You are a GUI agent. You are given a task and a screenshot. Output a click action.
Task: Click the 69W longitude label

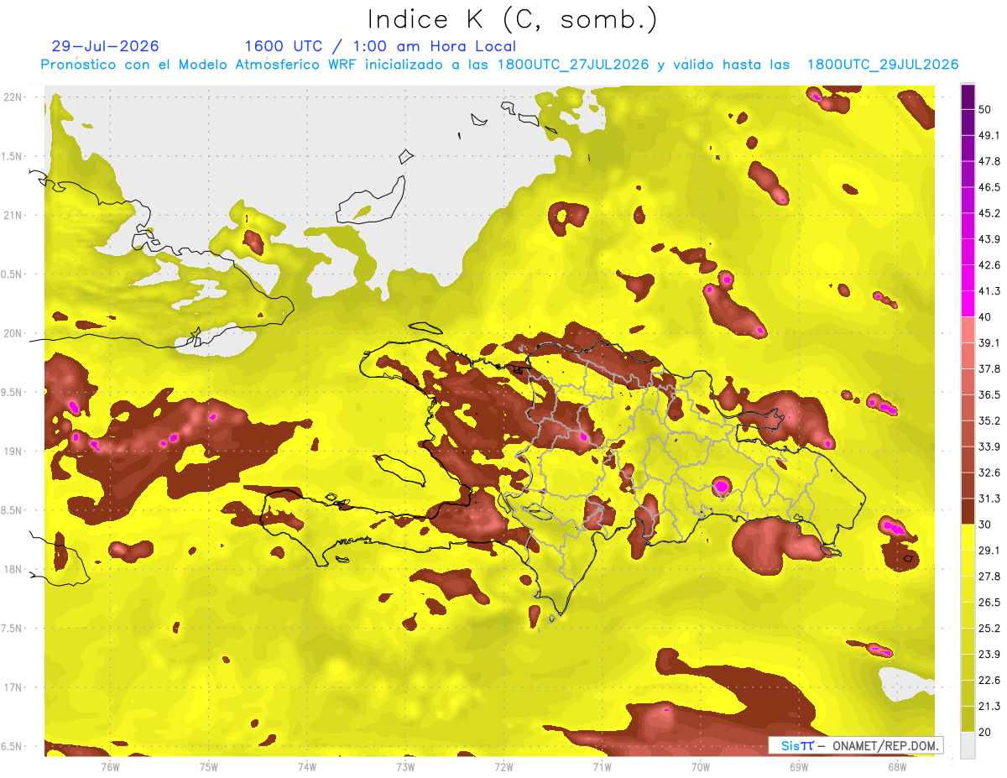click(798, 766)
